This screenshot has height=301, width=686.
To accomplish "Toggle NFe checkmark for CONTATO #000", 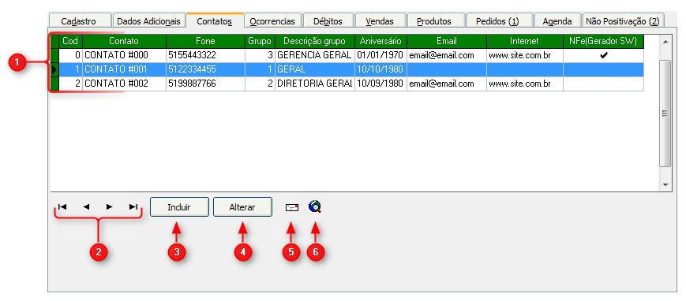I will [x=604, y=55].
